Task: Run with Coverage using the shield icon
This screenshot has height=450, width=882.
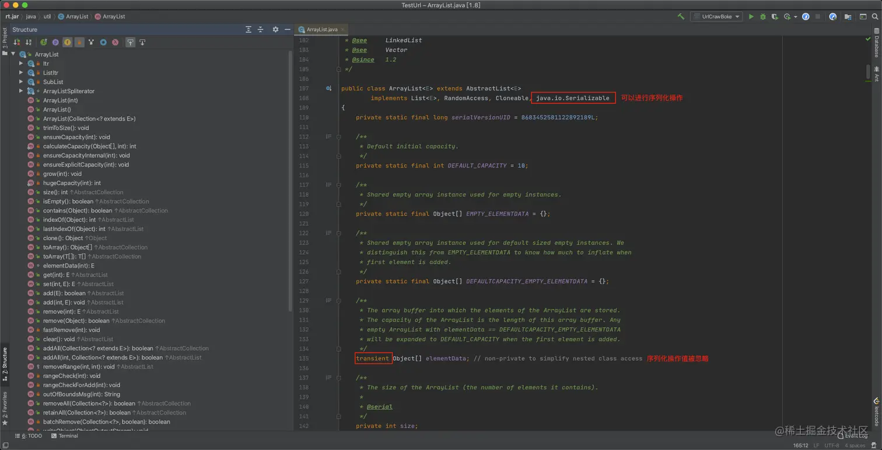Action: 775,17
